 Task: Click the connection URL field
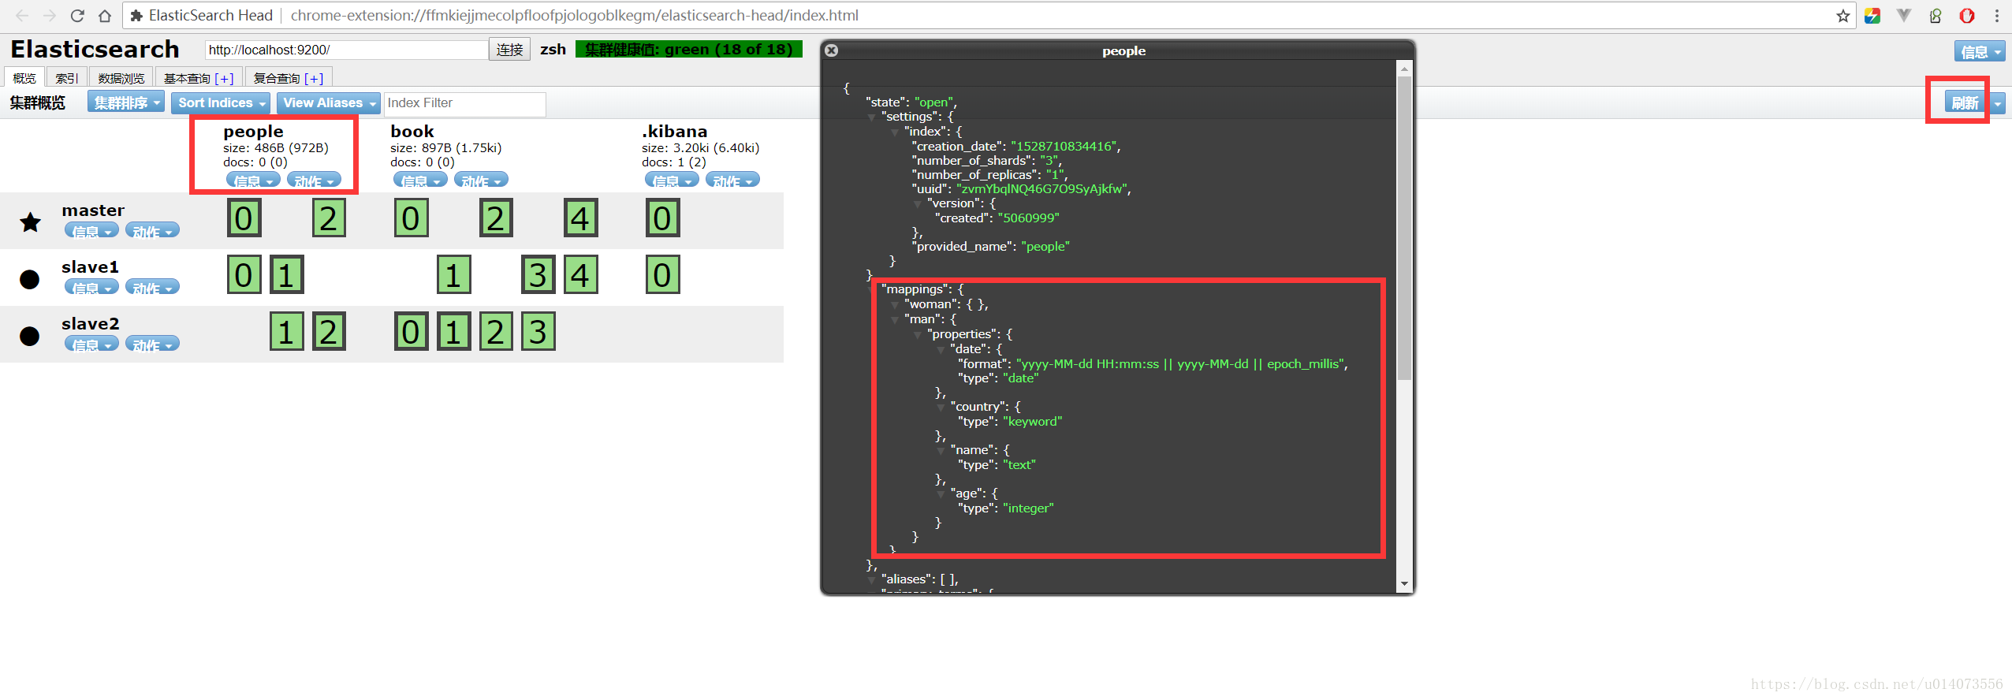pyautogui.click(x=346, y=50)
